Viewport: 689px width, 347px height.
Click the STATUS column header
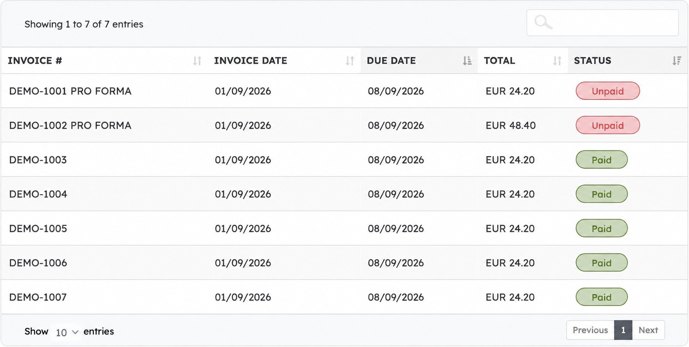[x=628, y=61]
